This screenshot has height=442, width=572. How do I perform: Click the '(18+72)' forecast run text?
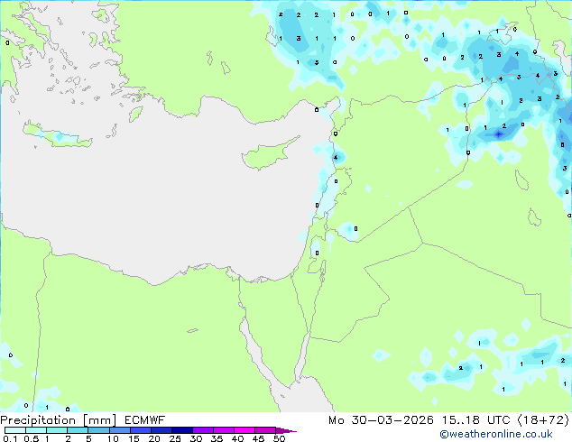[x=543, y=420]
